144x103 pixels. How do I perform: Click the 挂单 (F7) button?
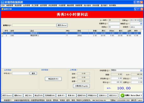click(x=61, y=96)
